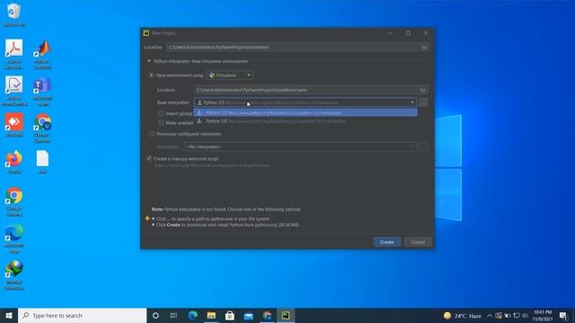Click Type here to search box
Image resolution: width=575 pixels, height=323 pixels.
tap(83, 315)
